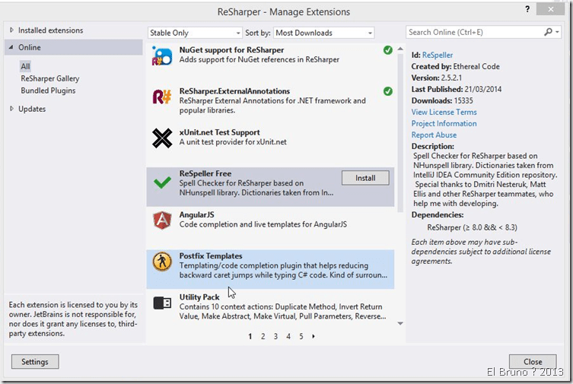Select Bundled Plugins in the sidebar

point(48,90)
